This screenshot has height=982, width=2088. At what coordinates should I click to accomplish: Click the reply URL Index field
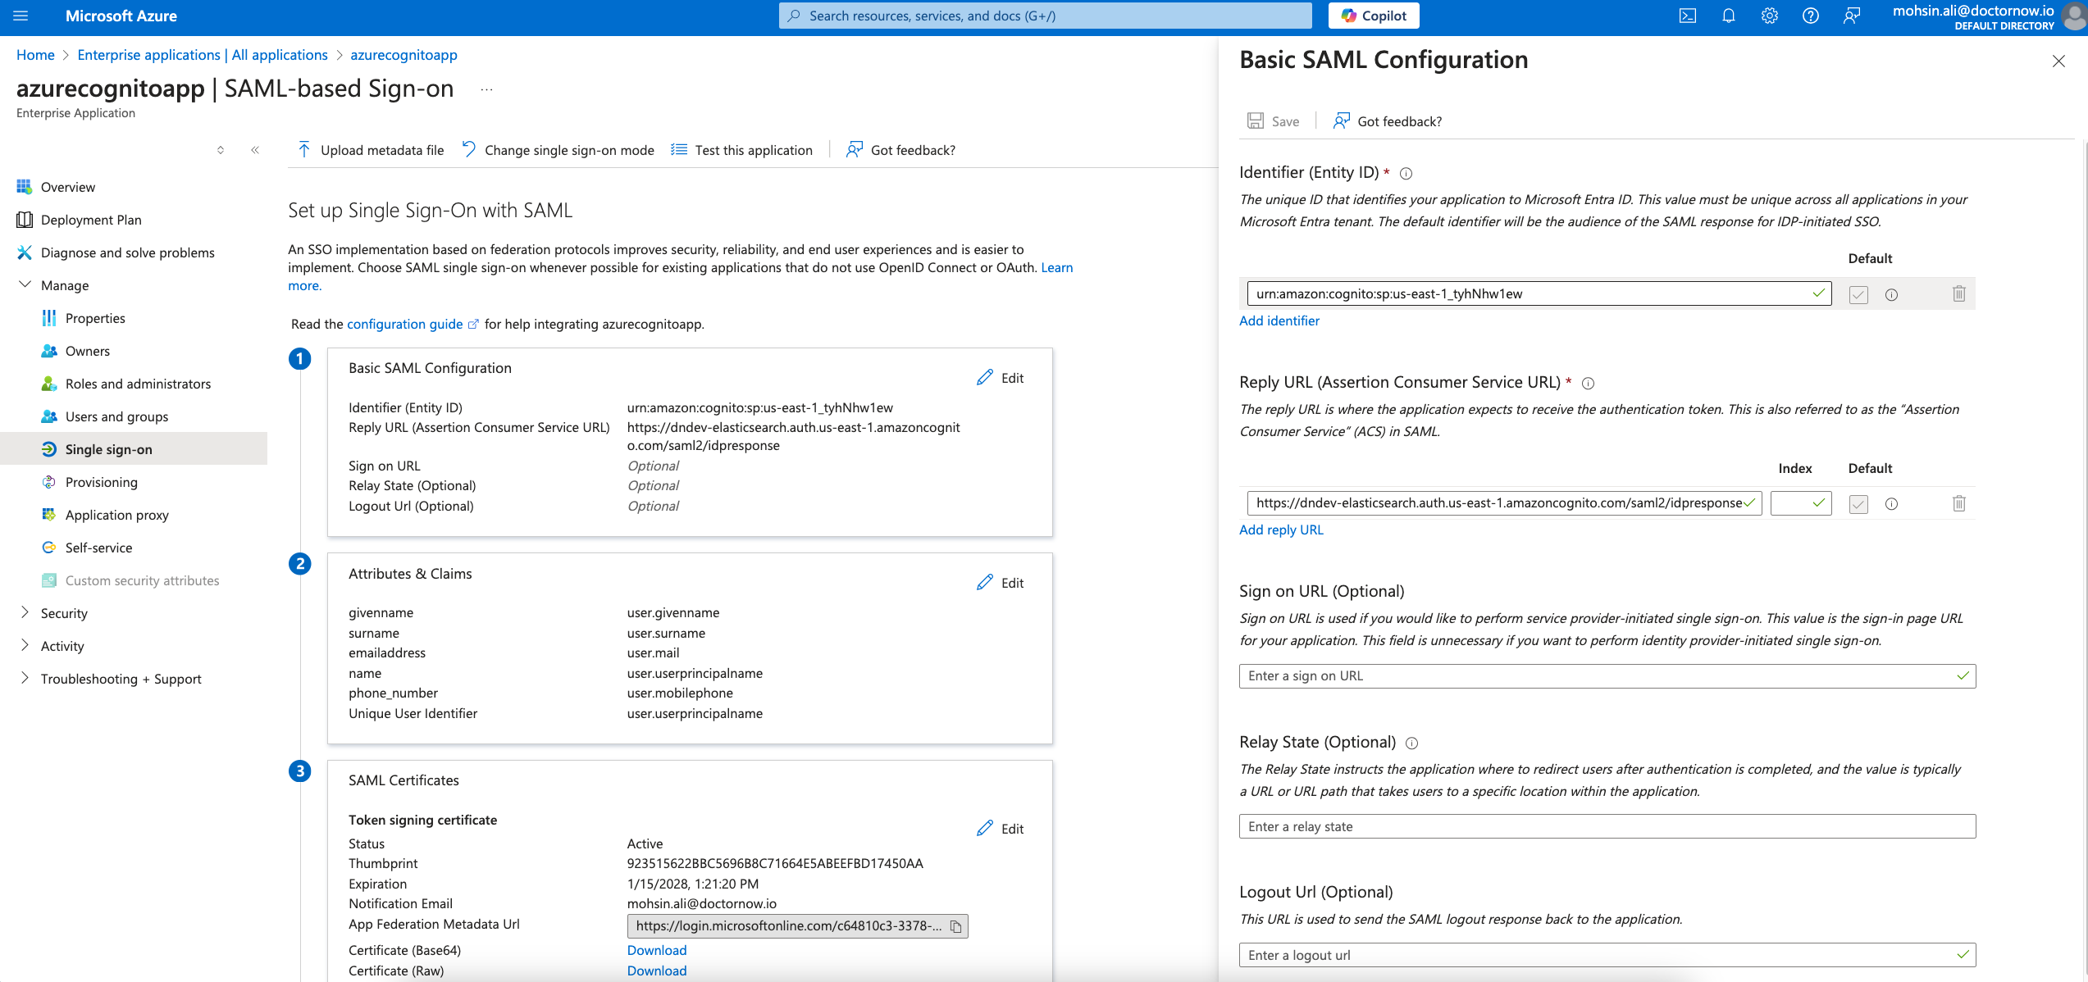(x=1801, y=502)
